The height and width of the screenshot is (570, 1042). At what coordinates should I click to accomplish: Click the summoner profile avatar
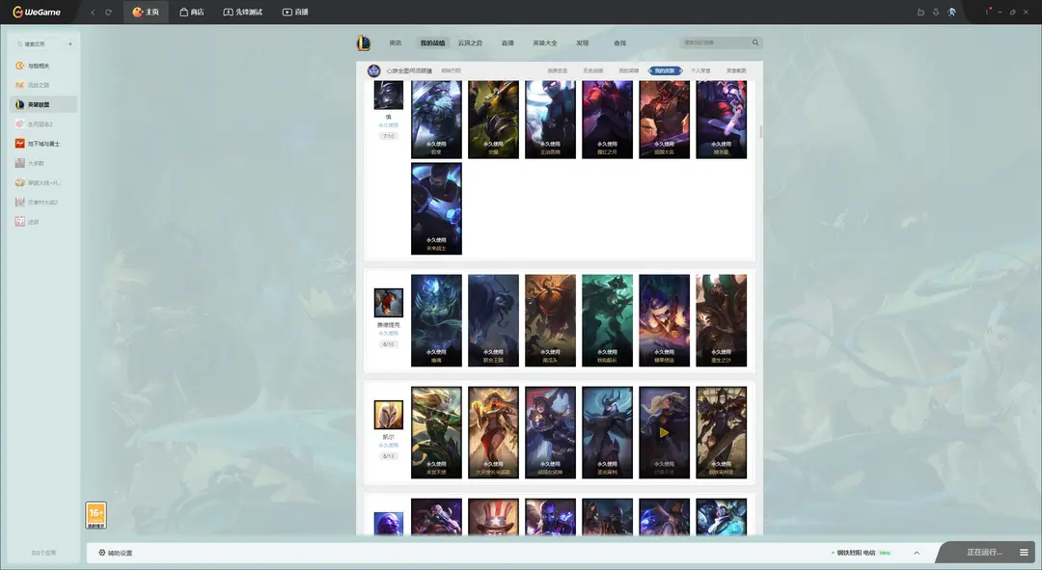tap(374, 70)
